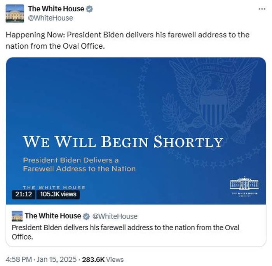This screenshot has height=266, width=272.
Task: Open quoted tweet's The White House name
Action: click(53, 216)
